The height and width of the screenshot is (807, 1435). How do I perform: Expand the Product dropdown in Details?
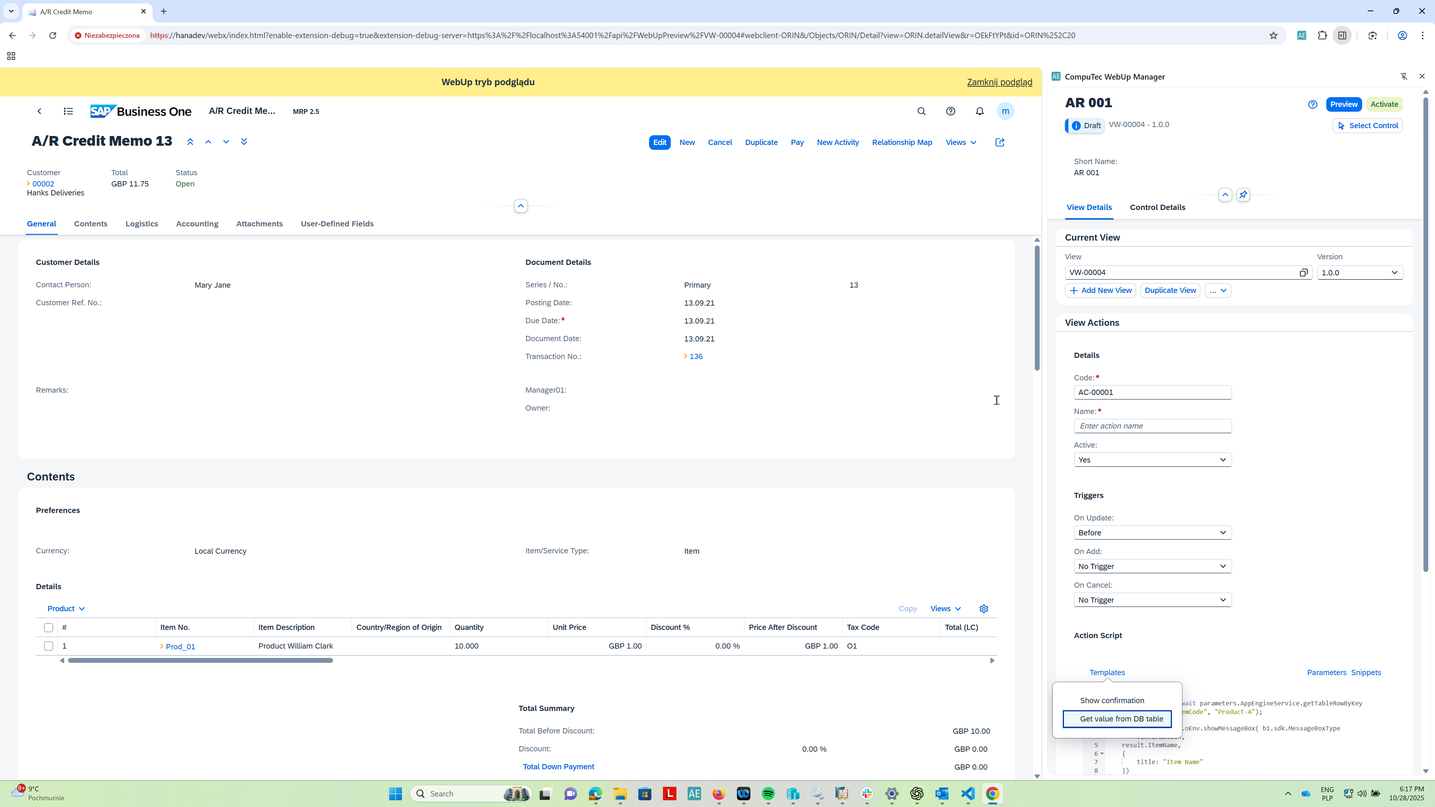tap(66, 609)
